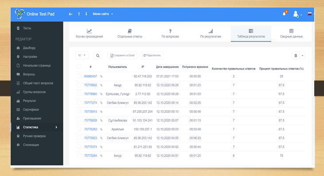
Task: Open the user account icon
Action: point(296,14)
